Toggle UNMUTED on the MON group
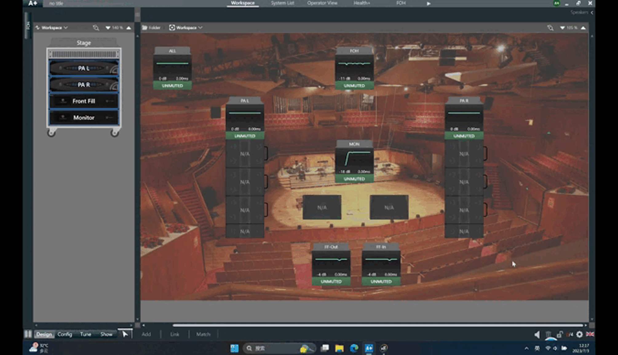The height and width of the screenshot is (355, 618). (x=354, y=179)
